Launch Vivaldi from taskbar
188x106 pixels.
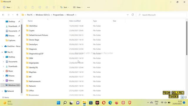point(123,103)
